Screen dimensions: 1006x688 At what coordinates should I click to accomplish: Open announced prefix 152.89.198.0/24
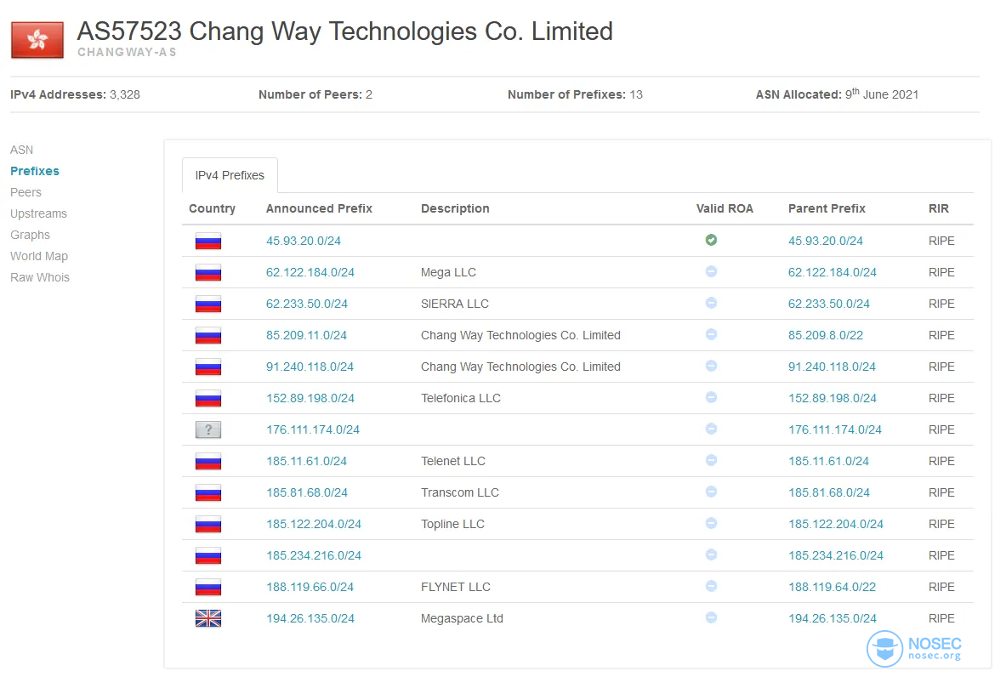[x=310, y=398]
